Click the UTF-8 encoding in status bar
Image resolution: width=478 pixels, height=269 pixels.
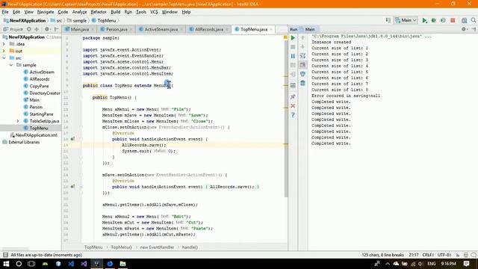(444, 255)
